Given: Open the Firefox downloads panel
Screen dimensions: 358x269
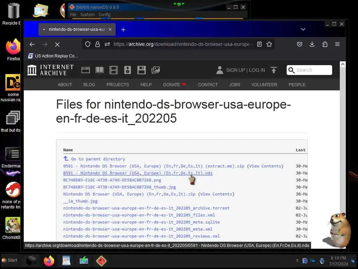Looking at the screenshot, I should [312, 44].
